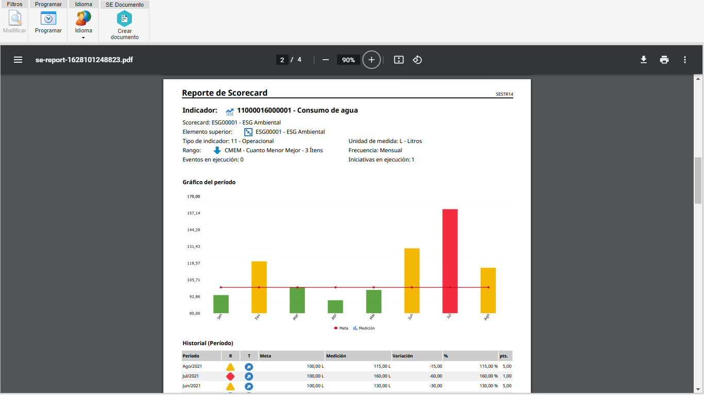The width and height of the screenshot is (704, 395).
Task: Rotate the document counterclockwise
Action: tap(417, 60)
